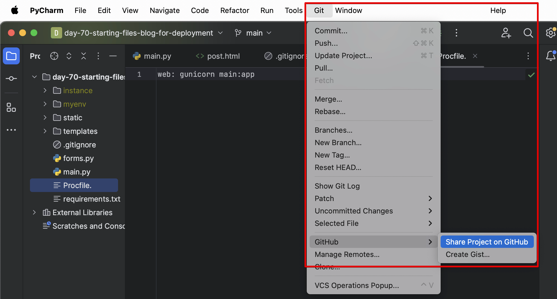557x299 pixels.
Task: Open the project name dropdown
Action: click(x=143, y=33)
